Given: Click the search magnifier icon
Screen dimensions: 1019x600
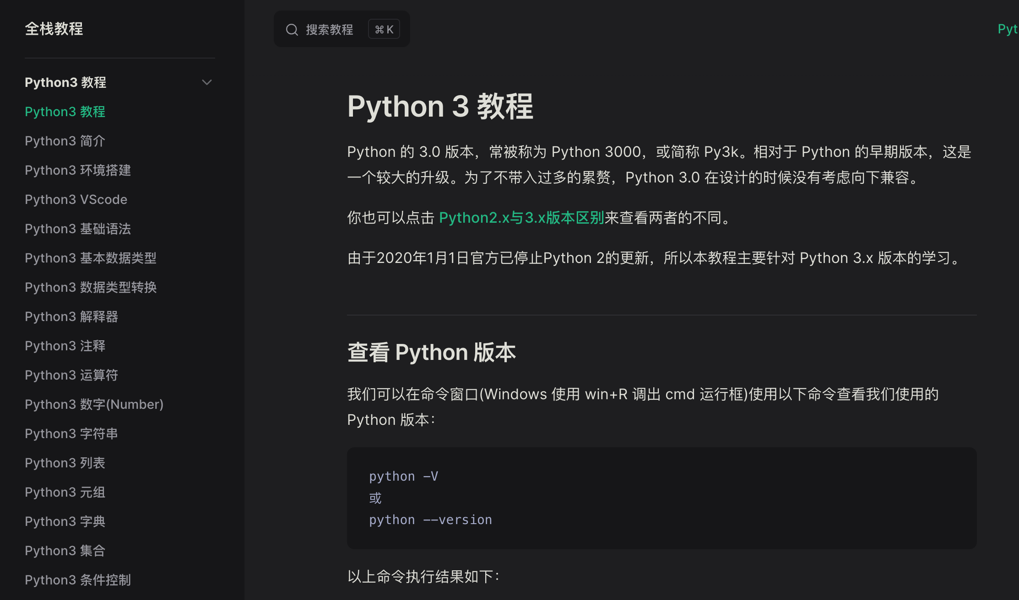Looking at the screenshot, I should [x=292, y=30].
